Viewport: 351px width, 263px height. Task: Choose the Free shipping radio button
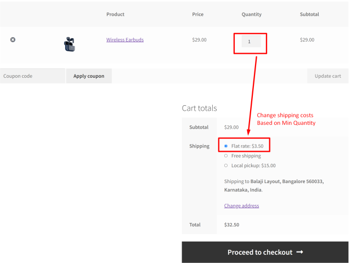pos(226,156)
